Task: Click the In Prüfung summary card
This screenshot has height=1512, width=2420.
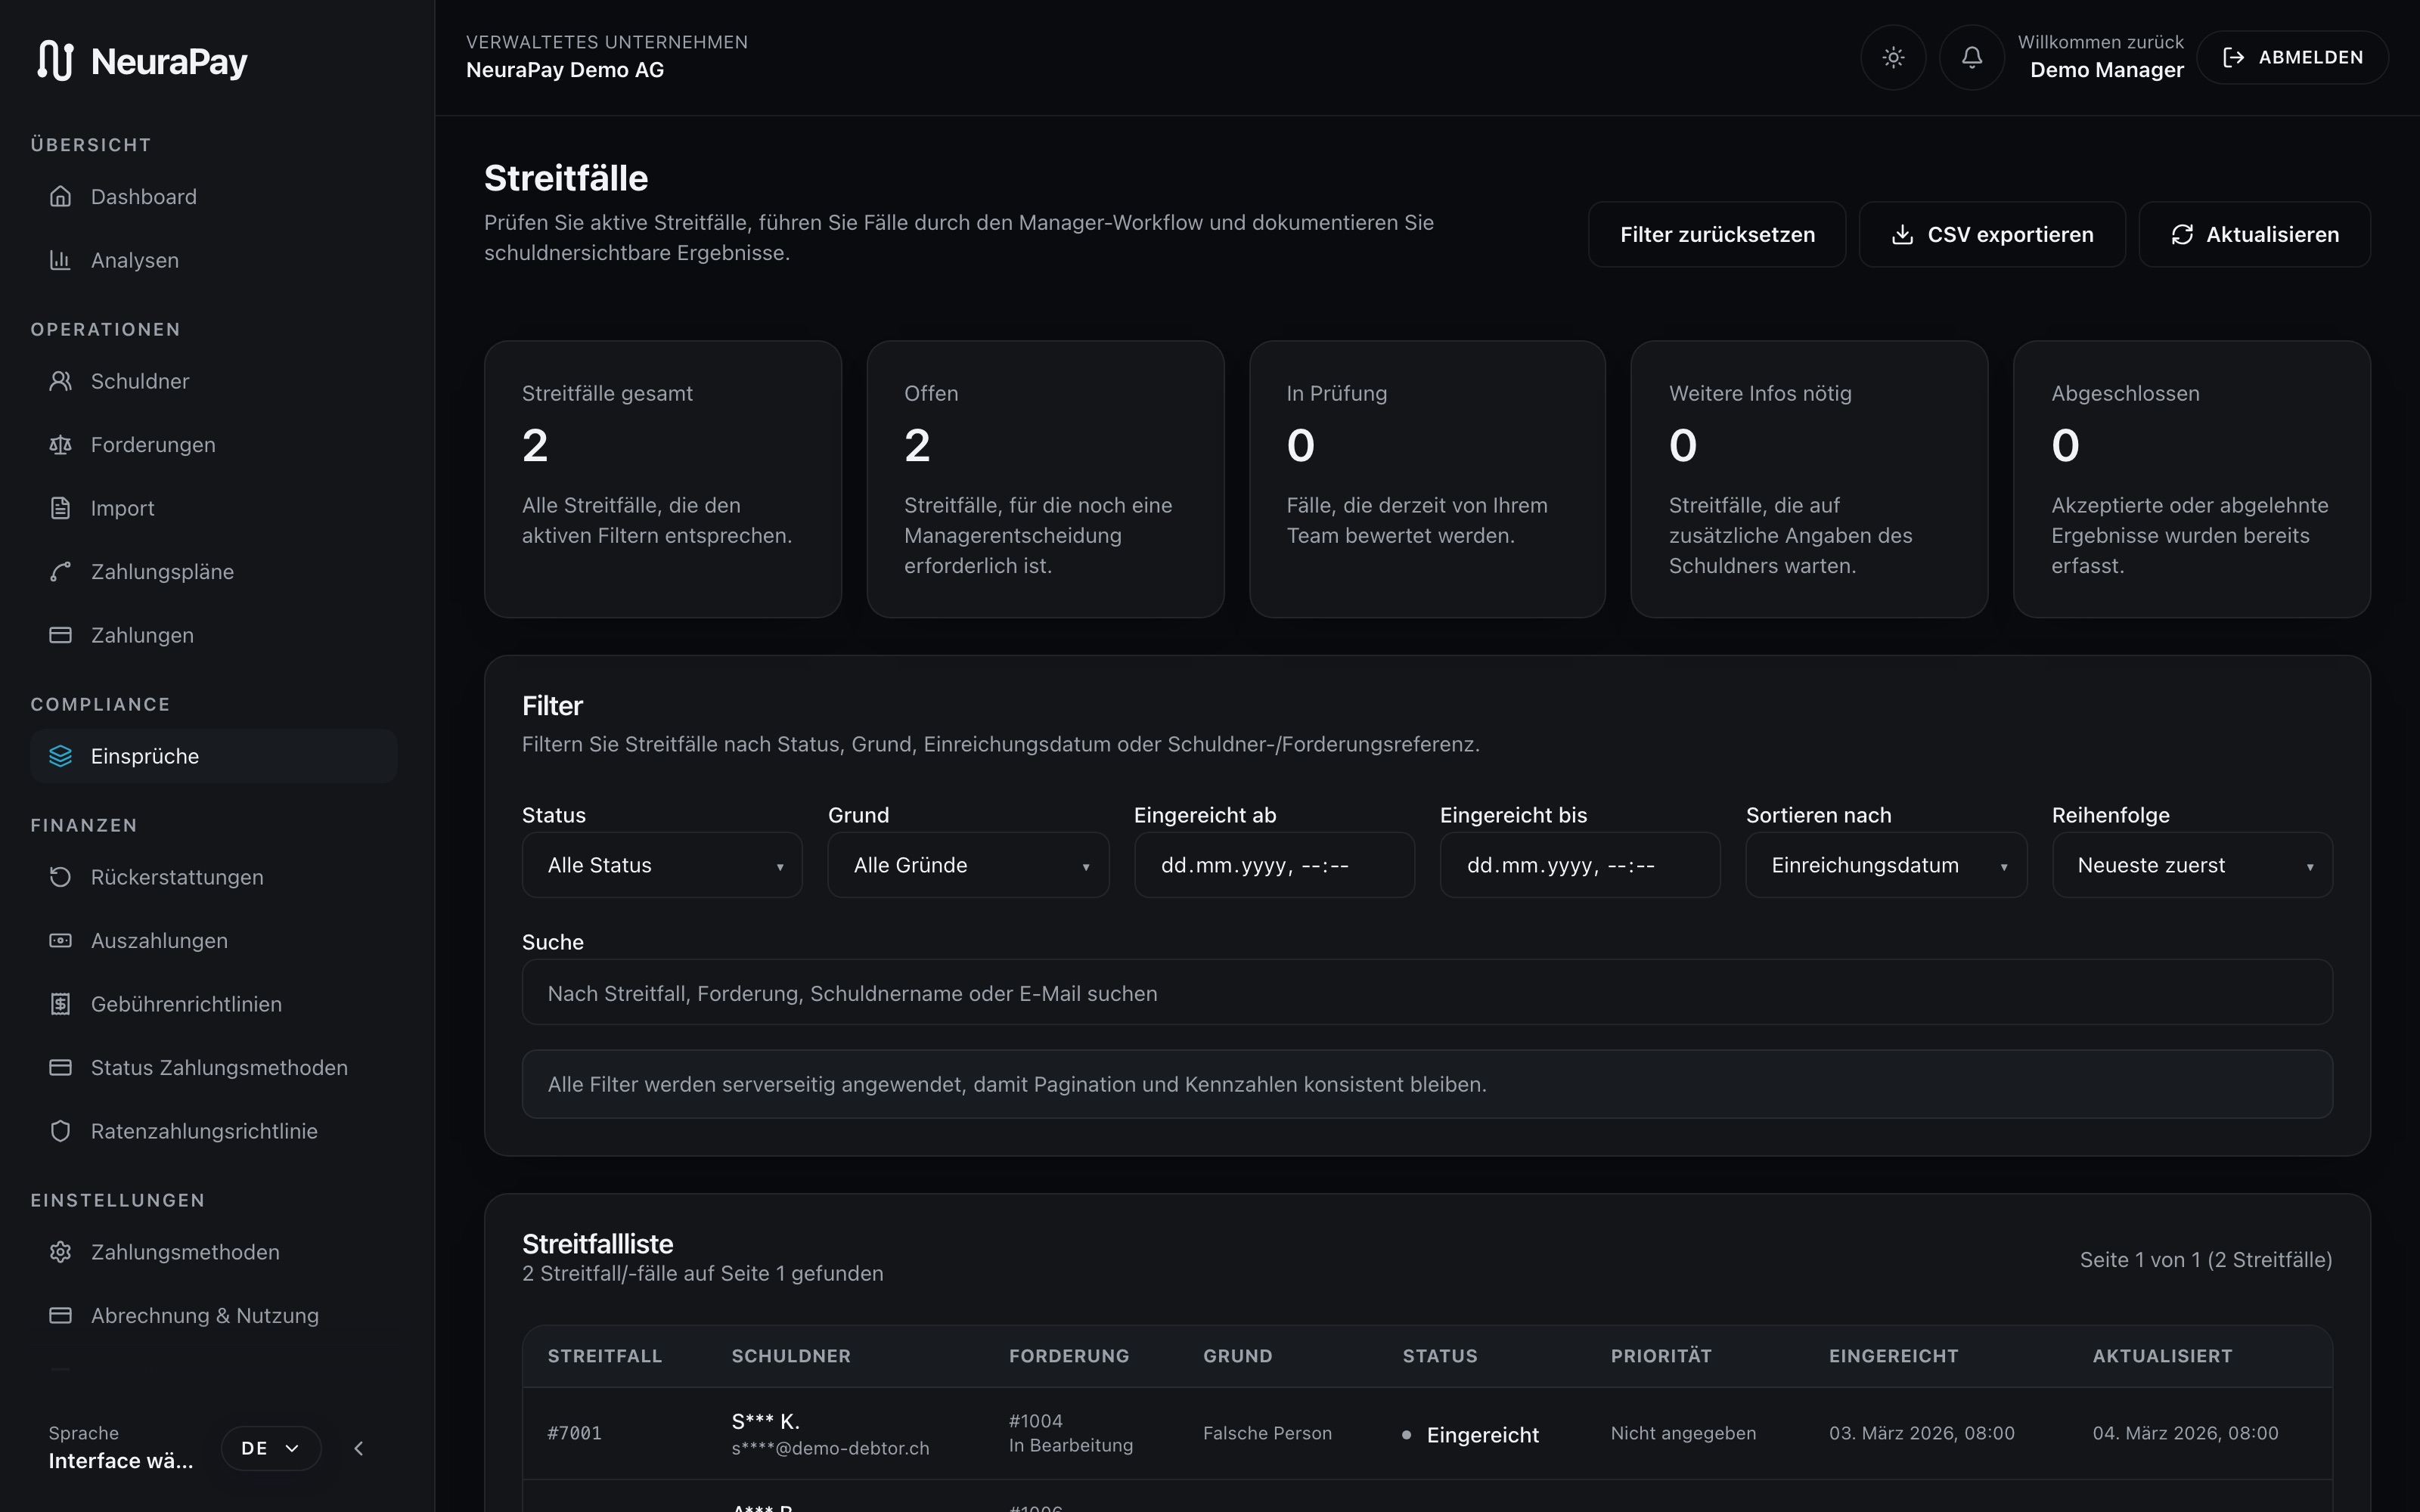Action: pyautogui.click(x=1427, y=479)
